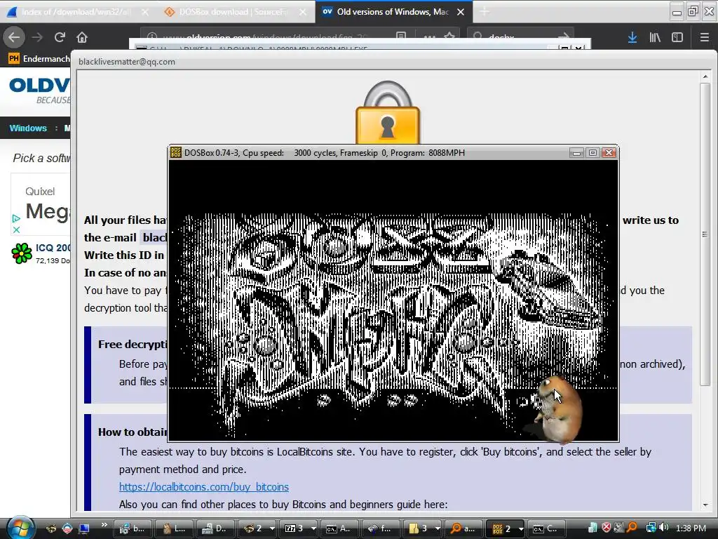Image resolution: width=718 pixels, height=539 pixels.
Task: Expand the folder group '3' taskbar dropdown
Action: [438, 528]
